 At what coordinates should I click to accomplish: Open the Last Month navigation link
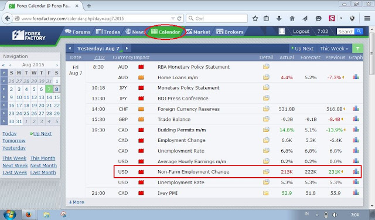43,172
